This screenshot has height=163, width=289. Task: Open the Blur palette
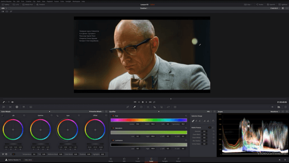(154, 107)
